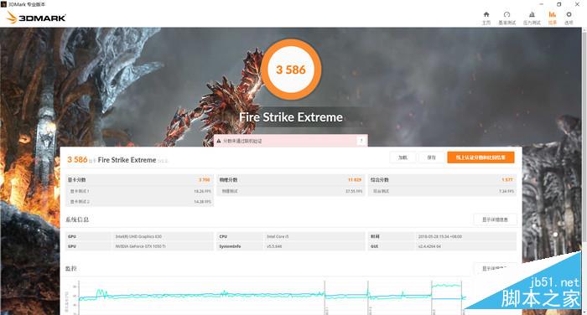587x315 pixels.
Task: Click GUI version v2.4.4264 64
Action: (x=429, y=246)
